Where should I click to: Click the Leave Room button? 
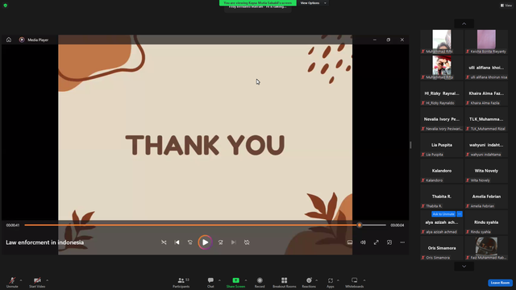click(500, 283)
